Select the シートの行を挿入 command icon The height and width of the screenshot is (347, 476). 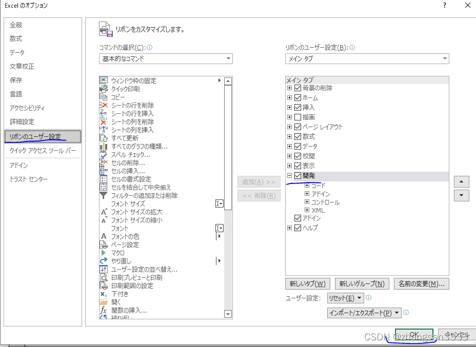click(104, 113)
